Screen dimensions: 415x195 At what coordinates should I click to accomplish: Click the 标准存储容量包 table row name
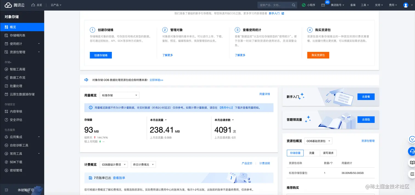tap(298, 173)
